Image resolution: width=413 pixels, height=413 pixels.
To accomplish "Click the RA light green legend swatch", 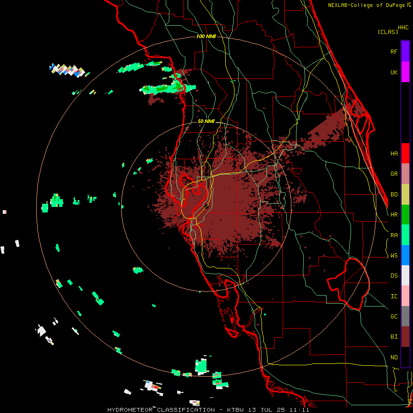I will tap(405, 235).
